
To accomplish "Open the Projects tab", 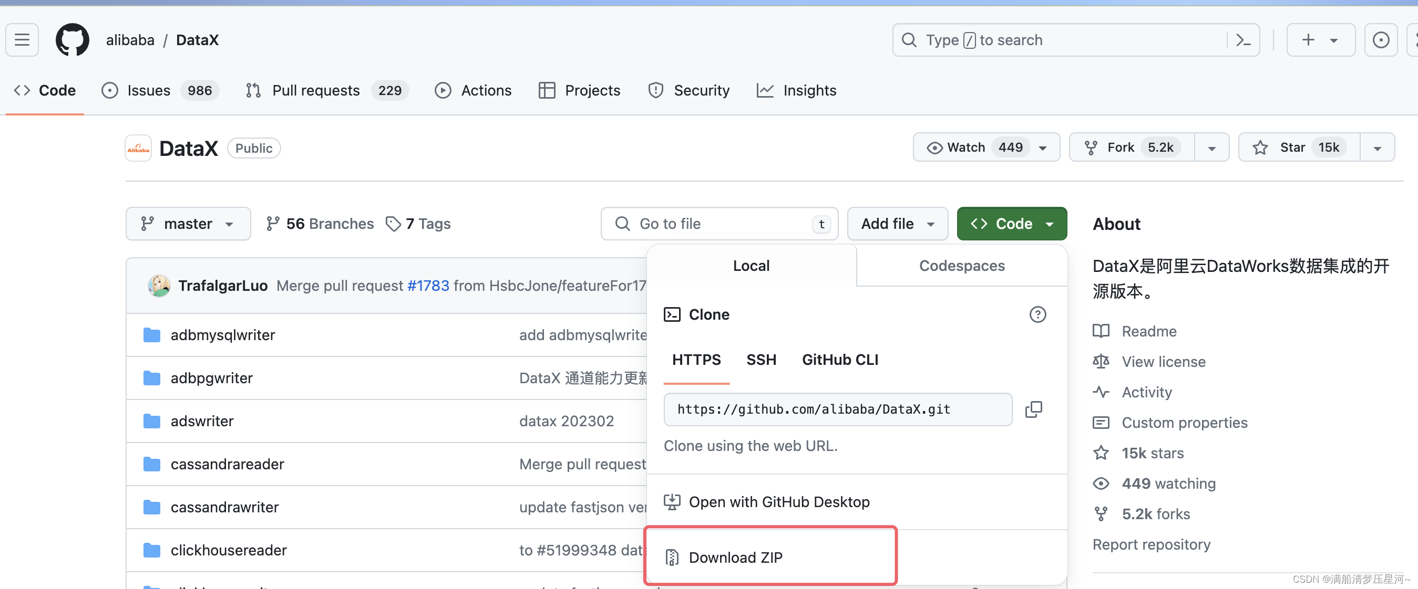I will pyautogui.click(x=579, y=90).
